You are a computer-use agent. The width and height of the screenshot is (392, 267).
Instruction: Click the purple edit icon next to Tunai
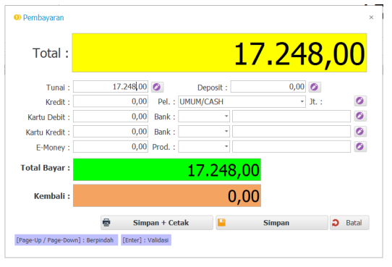[x=157, y=87]
